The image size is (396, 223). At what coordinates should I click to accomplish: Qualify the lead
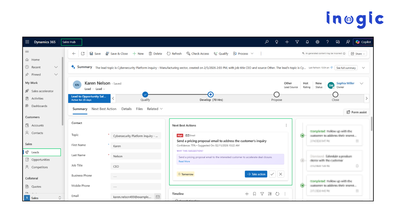coord(221,54)
